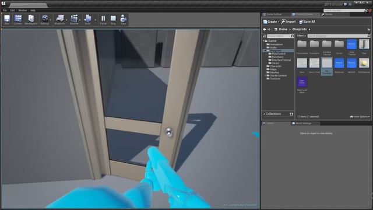This screenshot has width=373, height=210.
Task: Click the Matinee clapperboard icon
Action: point(74,19)
